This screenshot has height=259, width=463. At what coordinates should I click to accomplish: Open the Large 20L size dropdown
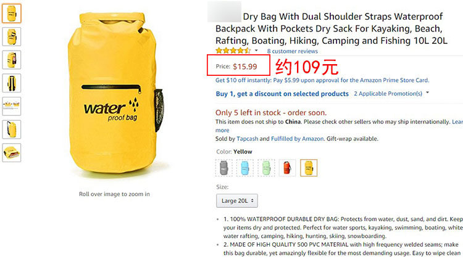237,201
